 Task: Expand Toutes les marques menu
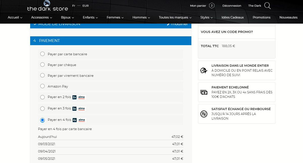click(x=175, y=17)
